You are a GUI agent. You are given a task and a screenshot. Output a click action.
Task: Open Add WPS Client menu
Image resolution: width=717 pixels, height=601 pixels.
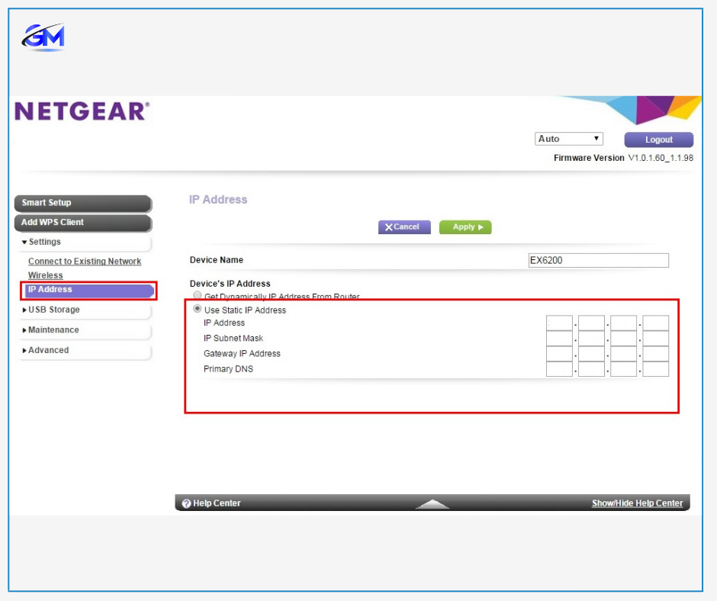pyautogui.click(x=83, y=223)
